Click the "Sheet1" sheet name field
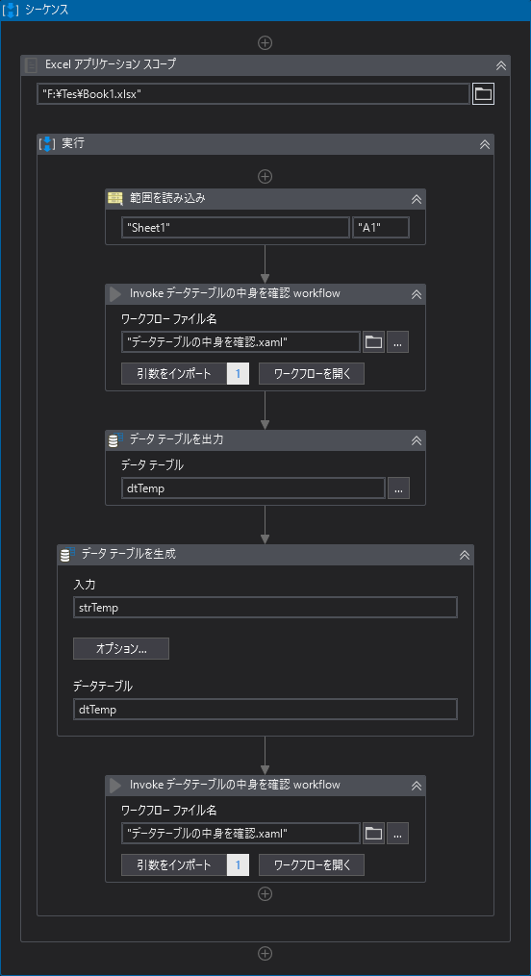The height and width of the screenshot is (976, 531). pos(236,228)
